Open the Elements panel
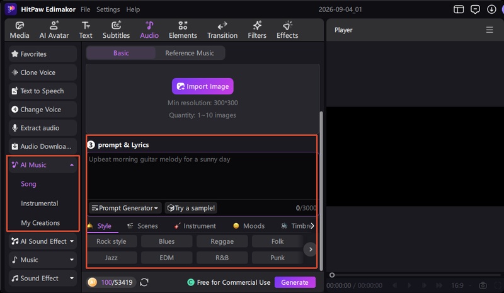 click(183, 30)
